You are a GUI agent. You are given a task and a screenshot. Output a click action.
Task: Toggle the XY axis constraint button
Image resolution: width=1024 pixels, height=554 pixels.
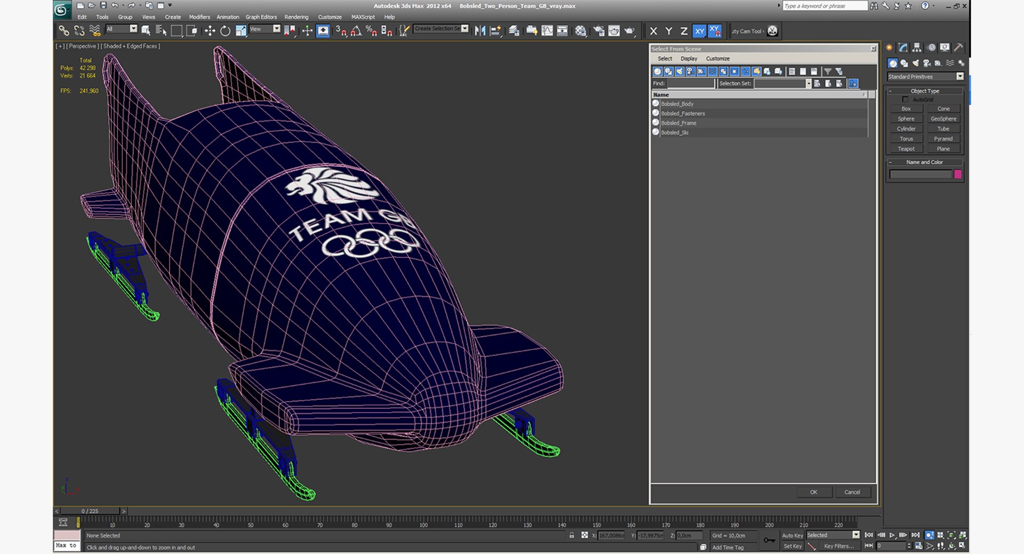pos(699,31)
